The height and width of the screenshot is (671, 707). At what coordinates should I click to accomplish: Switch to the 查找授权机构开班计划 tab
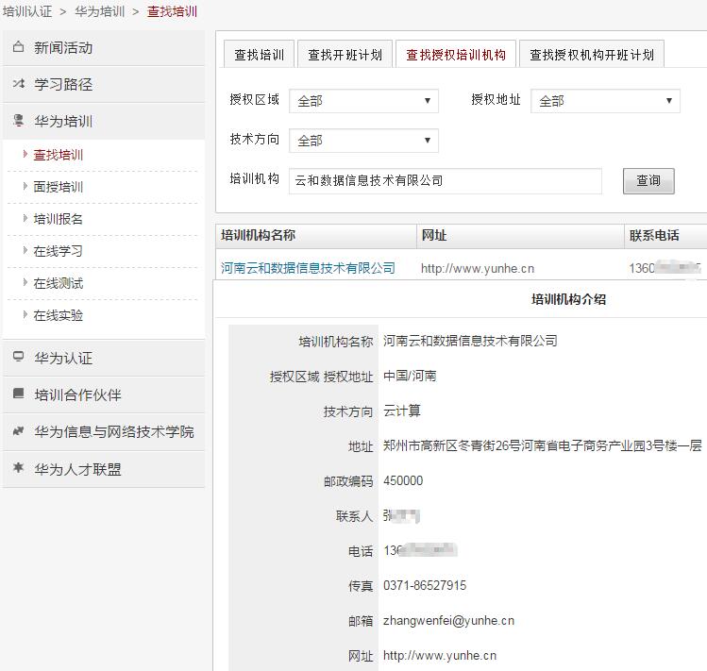pyautogui.click(x=592, y=55)
